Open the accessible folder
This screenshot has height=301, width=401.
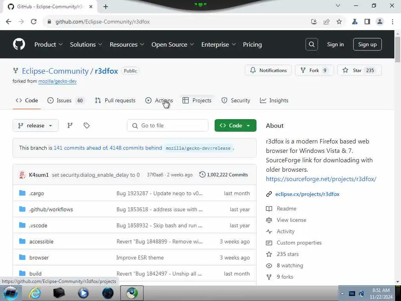[x=41, y=241]
